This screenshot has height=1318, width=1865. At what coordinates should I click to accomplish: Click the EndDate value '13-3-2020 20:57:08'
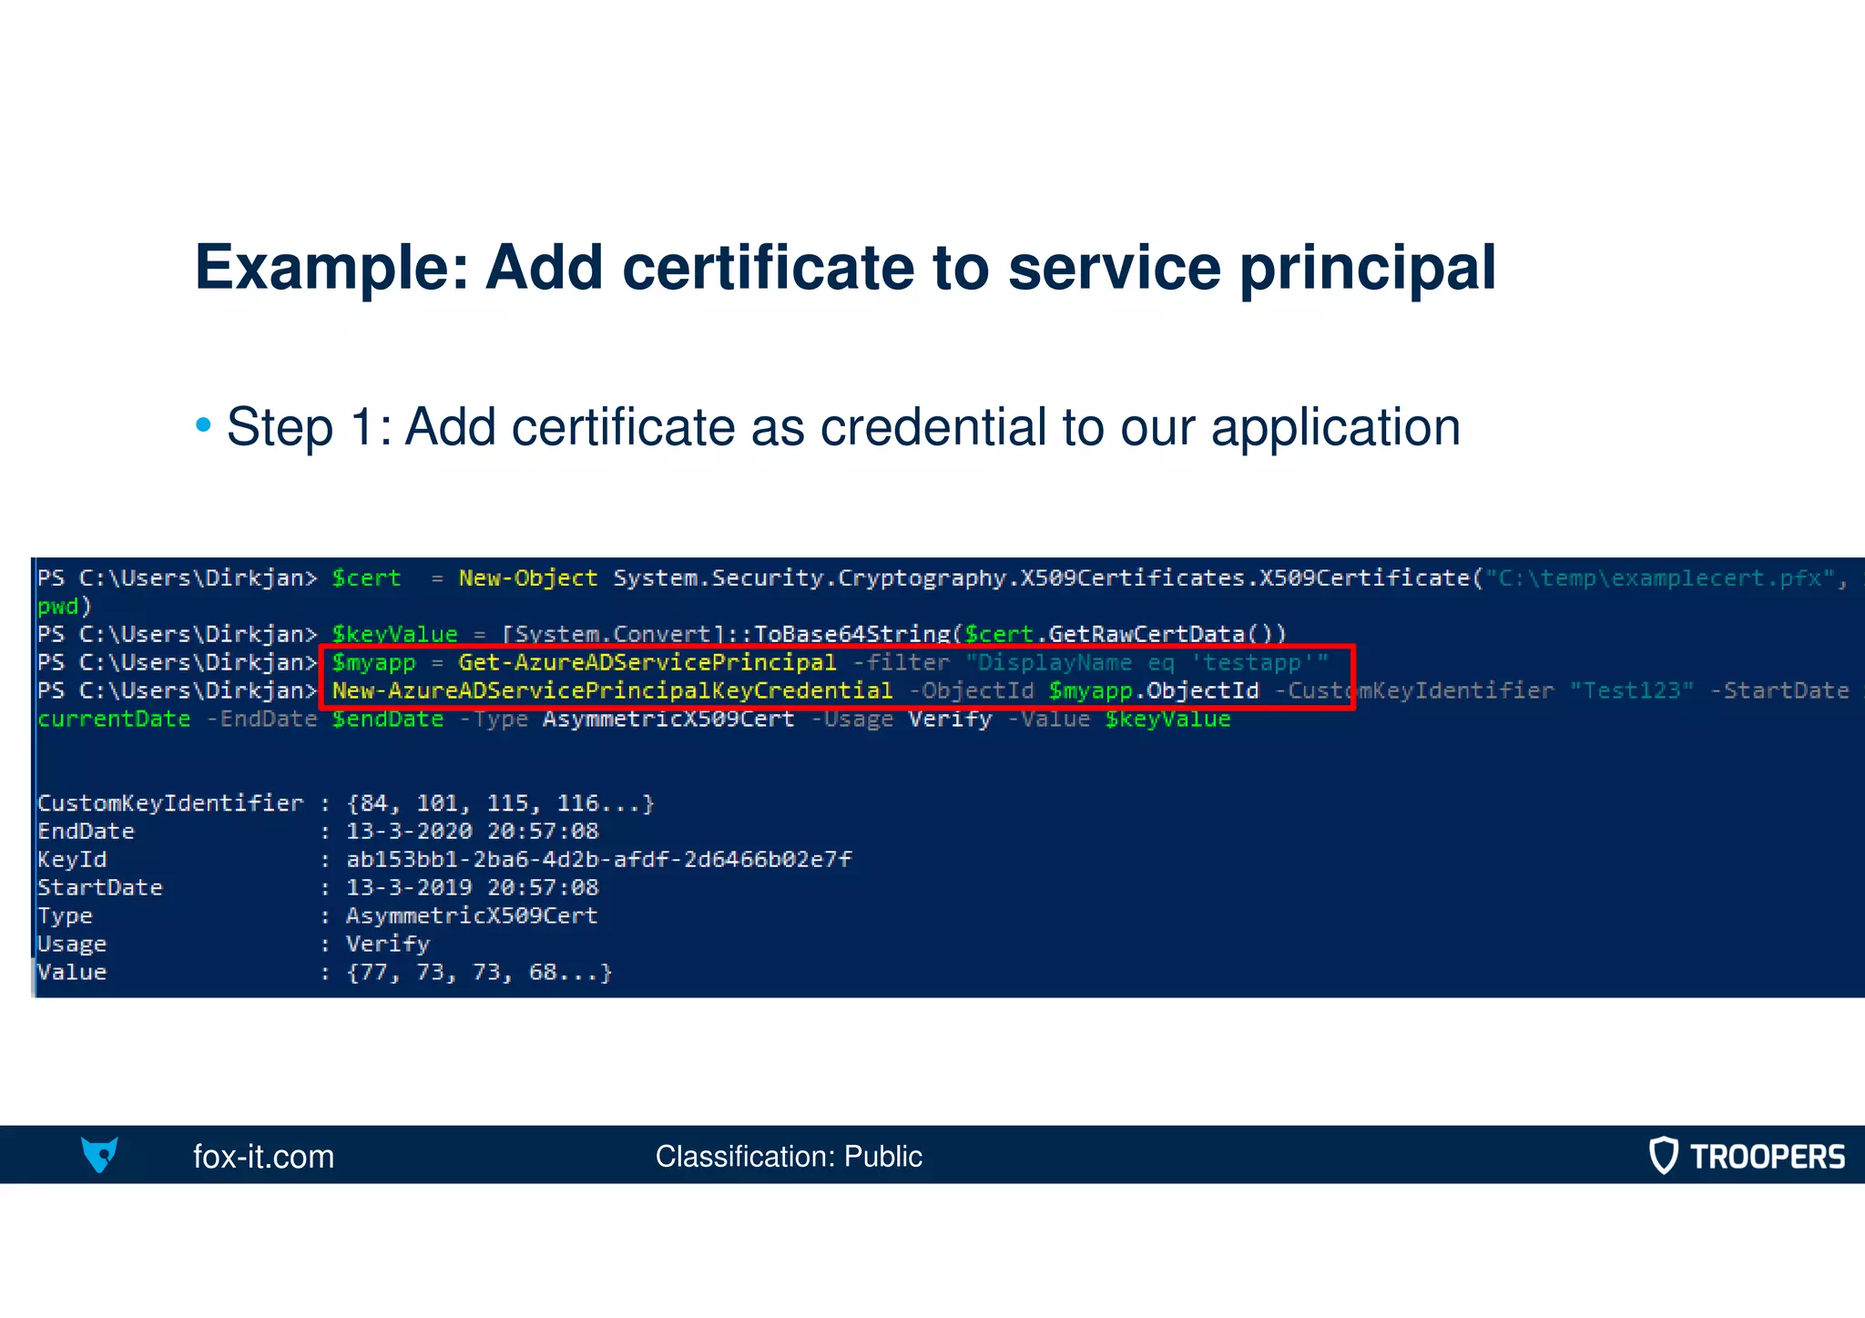(473, 832)
